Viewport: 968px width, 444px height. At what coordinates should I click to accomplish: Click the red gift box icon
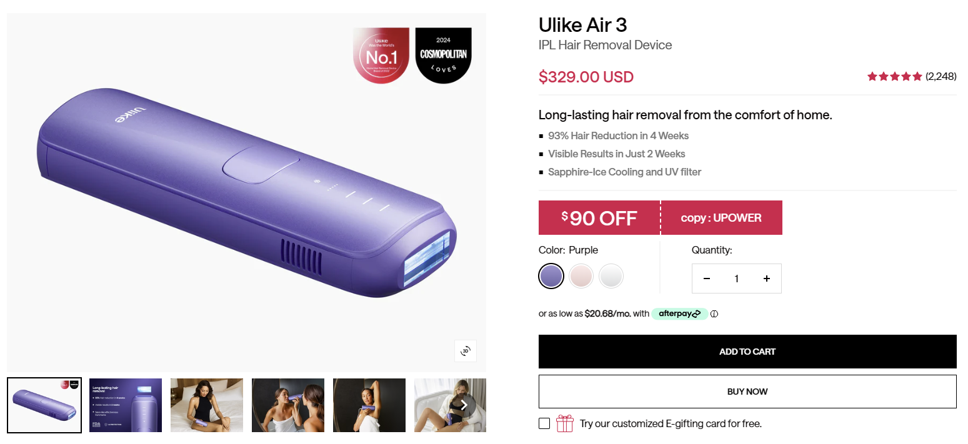click(x=565, y=423)
